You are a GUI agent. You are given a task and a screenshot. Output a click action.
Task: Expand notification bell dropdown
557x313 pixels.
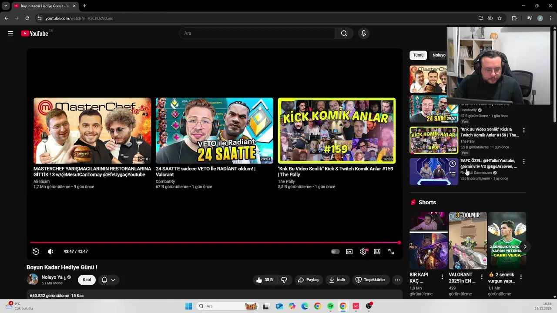(108, 280)
